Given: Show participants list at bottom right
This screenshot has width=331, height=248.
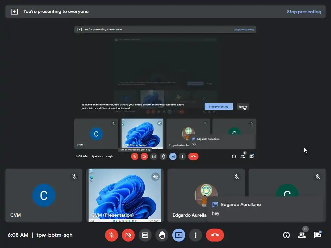Looking at the screenshot, I should tap(302, 235).
